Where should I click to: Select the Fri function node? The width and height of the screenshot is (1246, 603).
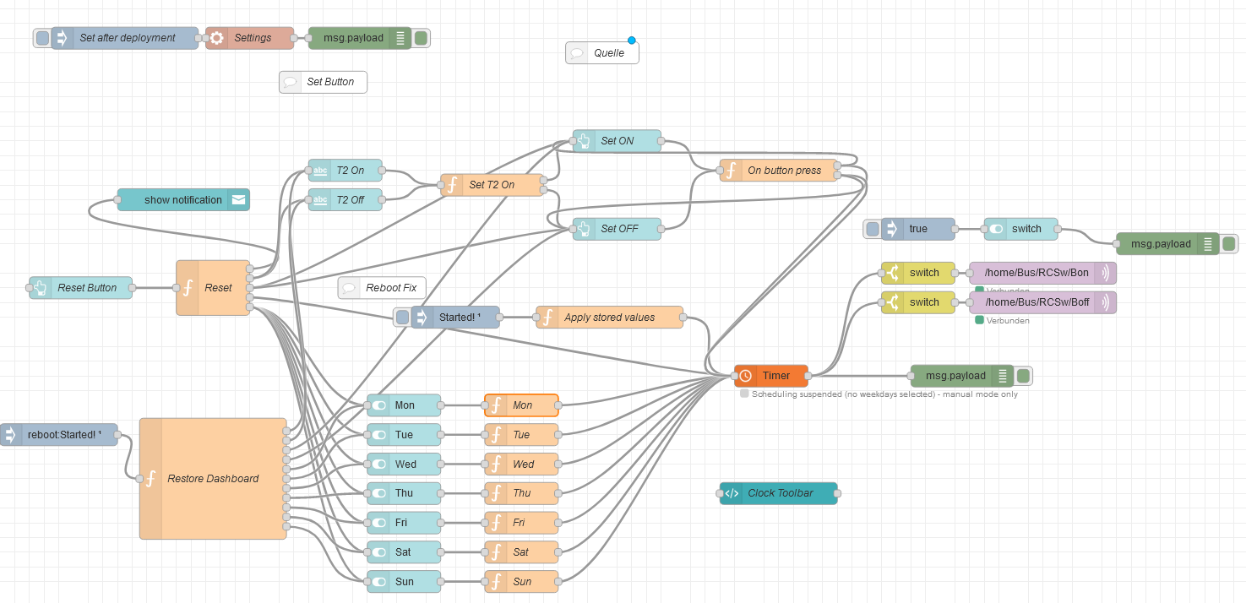pos(521,523)
